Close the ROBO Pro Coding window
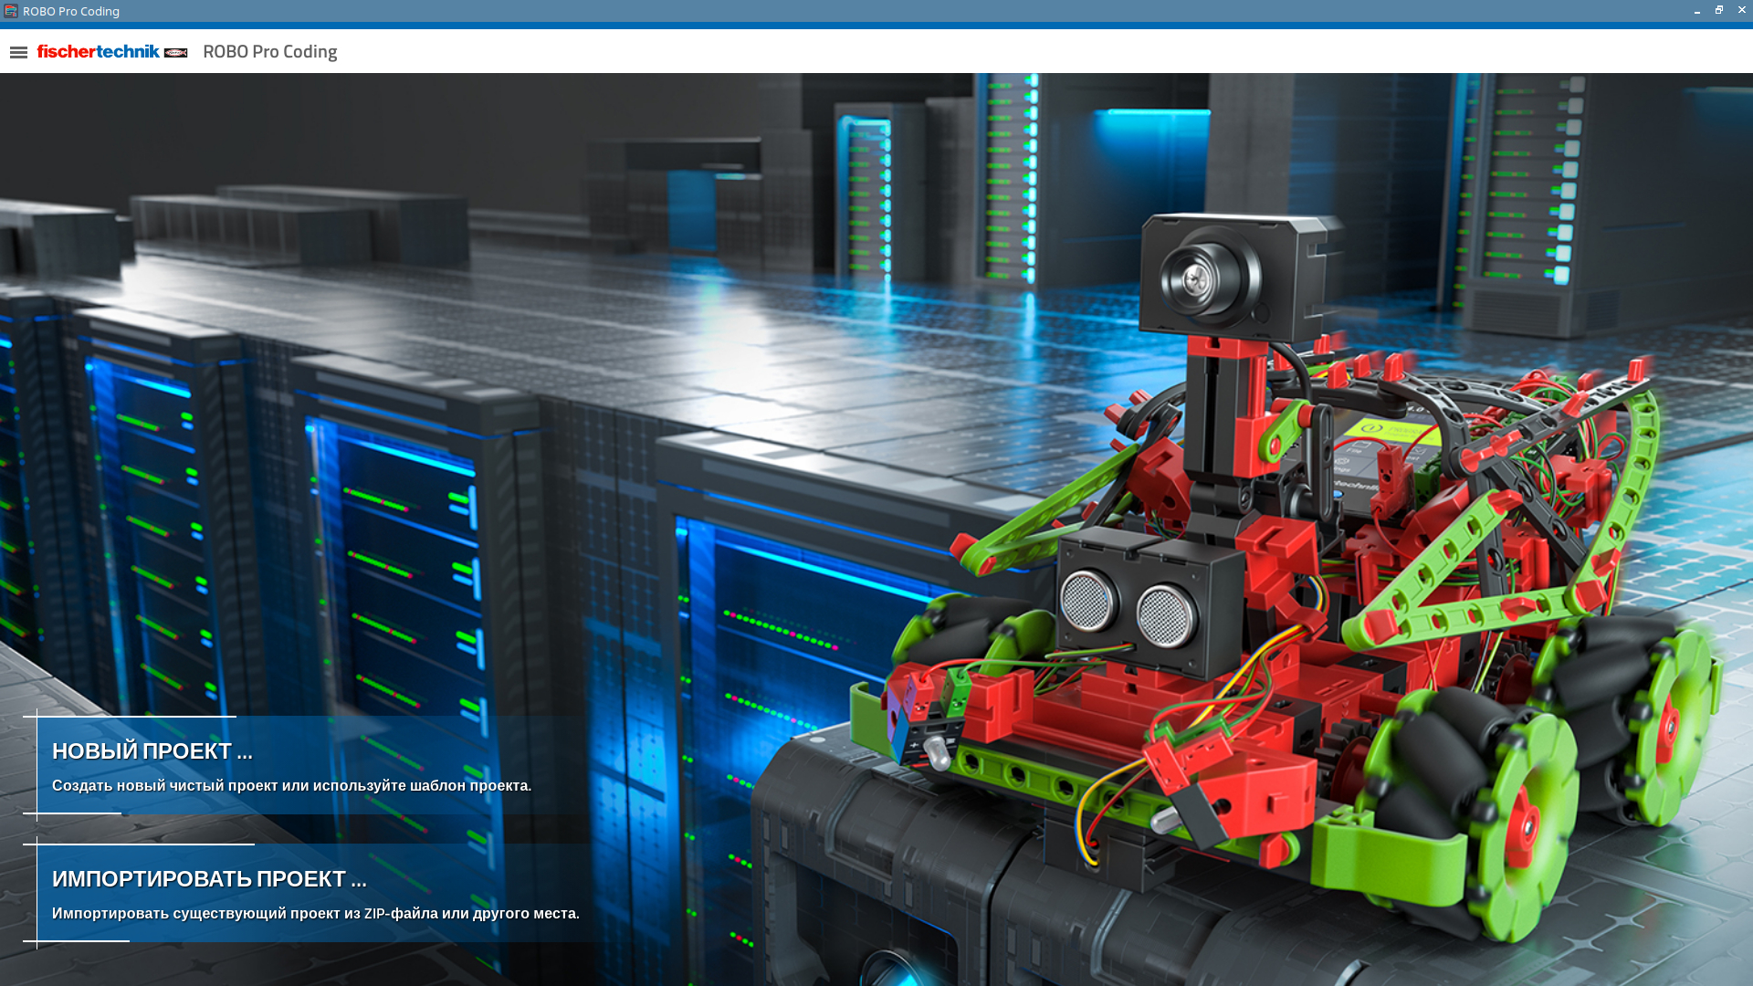The height and width of the screenshot is (986, 1753). coord(1742,11)
